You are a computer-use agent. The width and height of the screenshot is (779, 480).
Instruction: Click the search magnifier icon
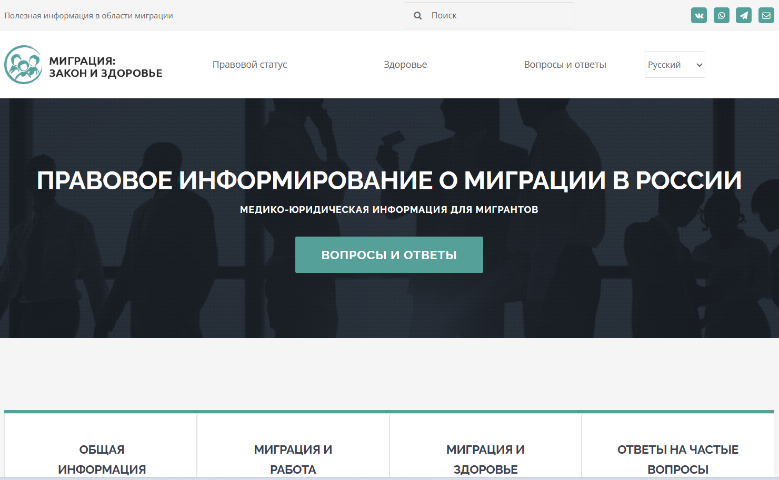pyautogui.click(x=418, y=16)
